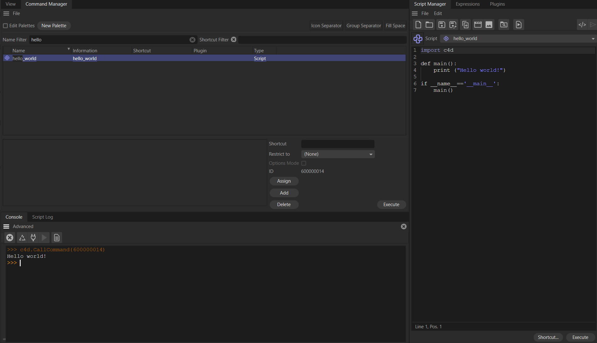Open Console hamburger menu
The height and width of the screenshot is (343, 597).
tap(6, 226)
